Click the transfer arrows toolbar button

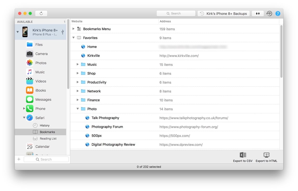(258, 13)
